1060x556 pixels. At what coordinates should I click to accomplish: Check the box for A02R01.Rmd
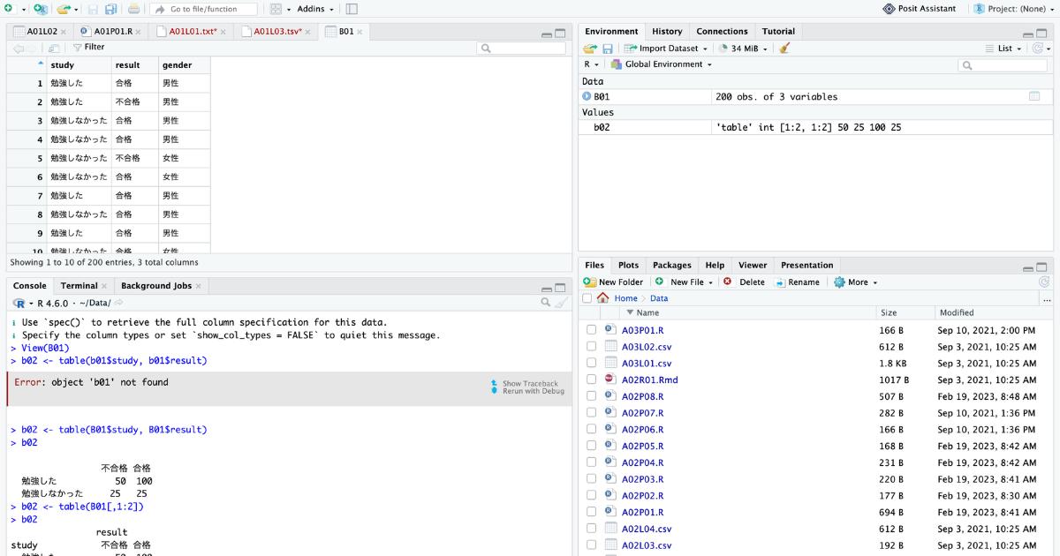point(591,379)
